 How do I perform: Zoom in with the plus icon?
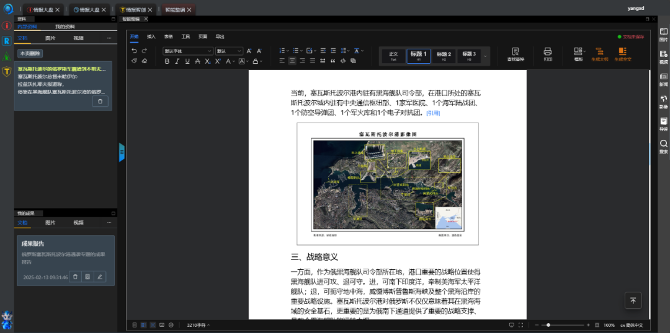tap(588, 325)
